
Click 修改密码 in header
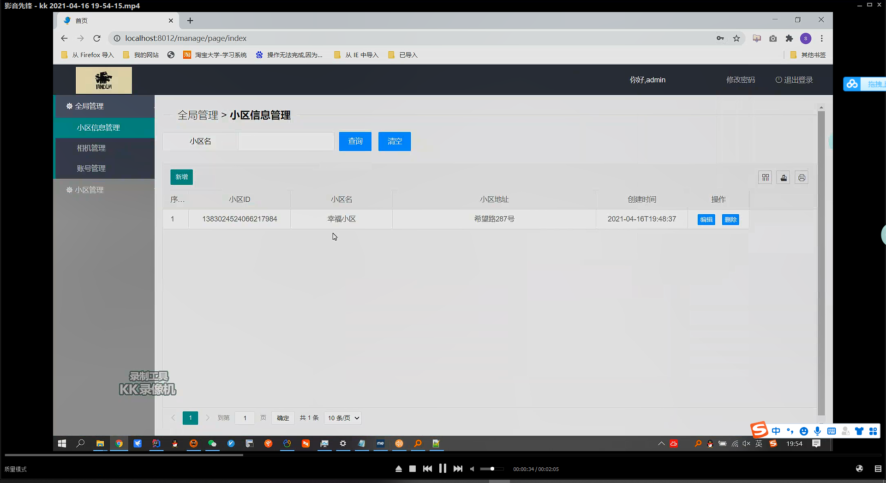click(741, 80)
